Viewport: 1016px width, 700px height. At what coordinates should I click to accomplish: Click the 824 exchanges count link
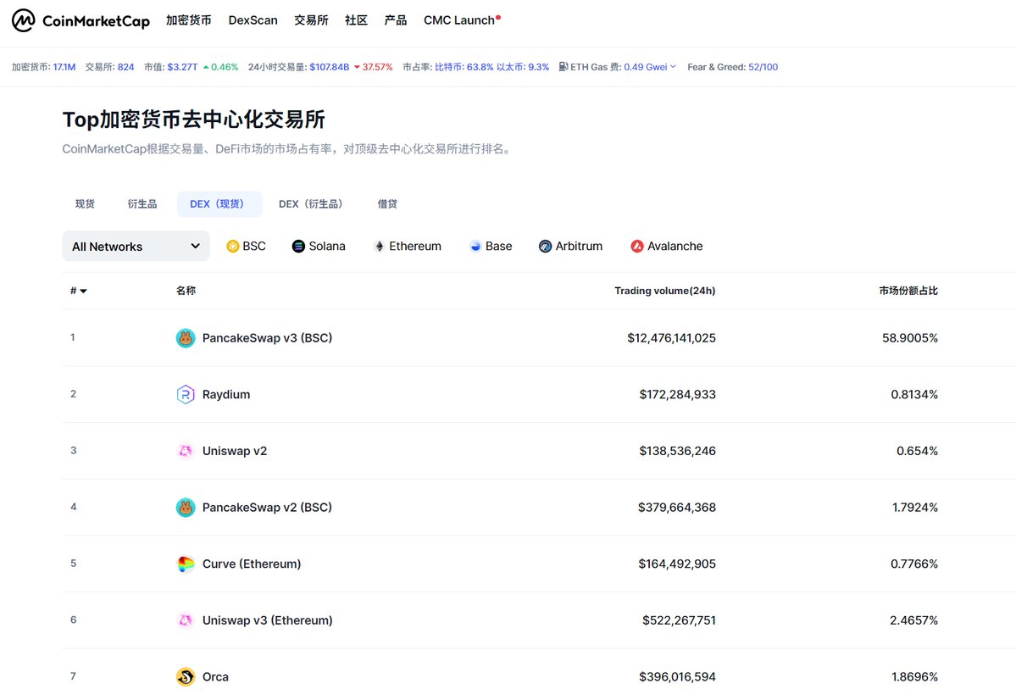(125, 67)
